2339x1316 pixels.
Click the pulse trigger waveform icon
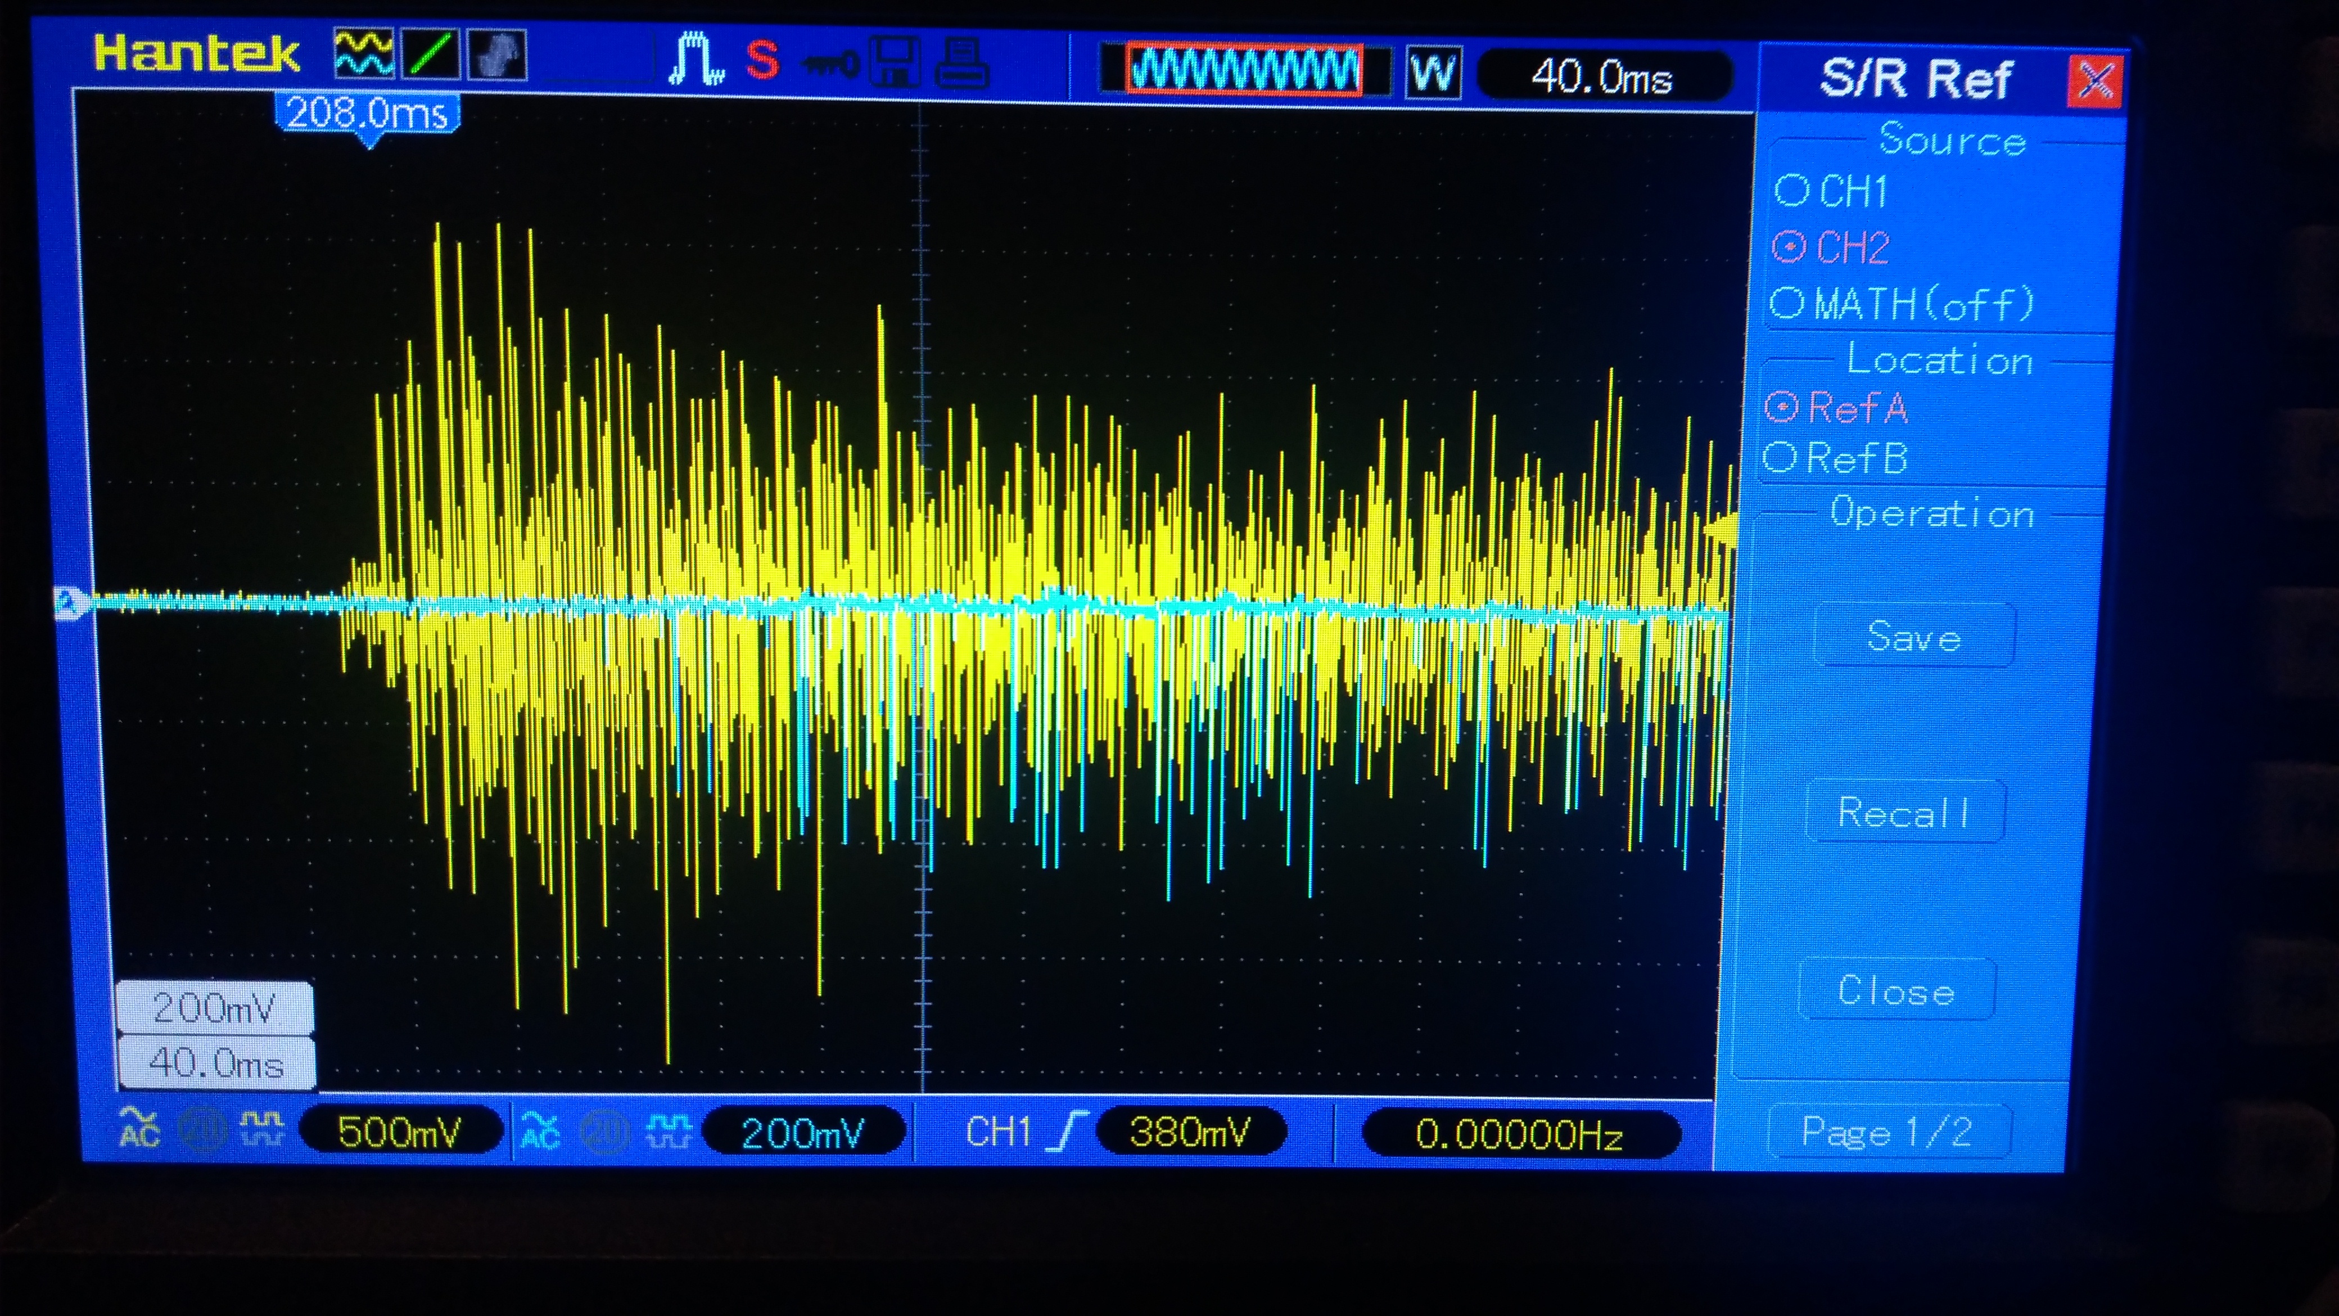(x=697, y=59)
